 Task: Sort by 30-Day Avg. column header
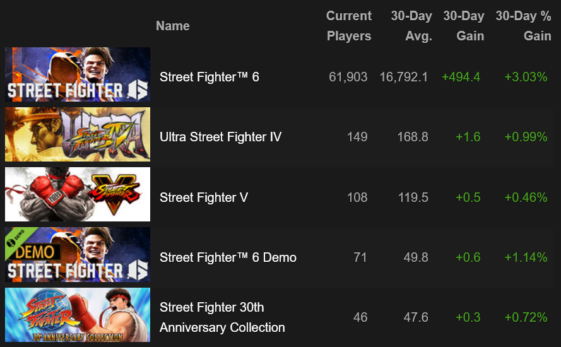[411, 26]
